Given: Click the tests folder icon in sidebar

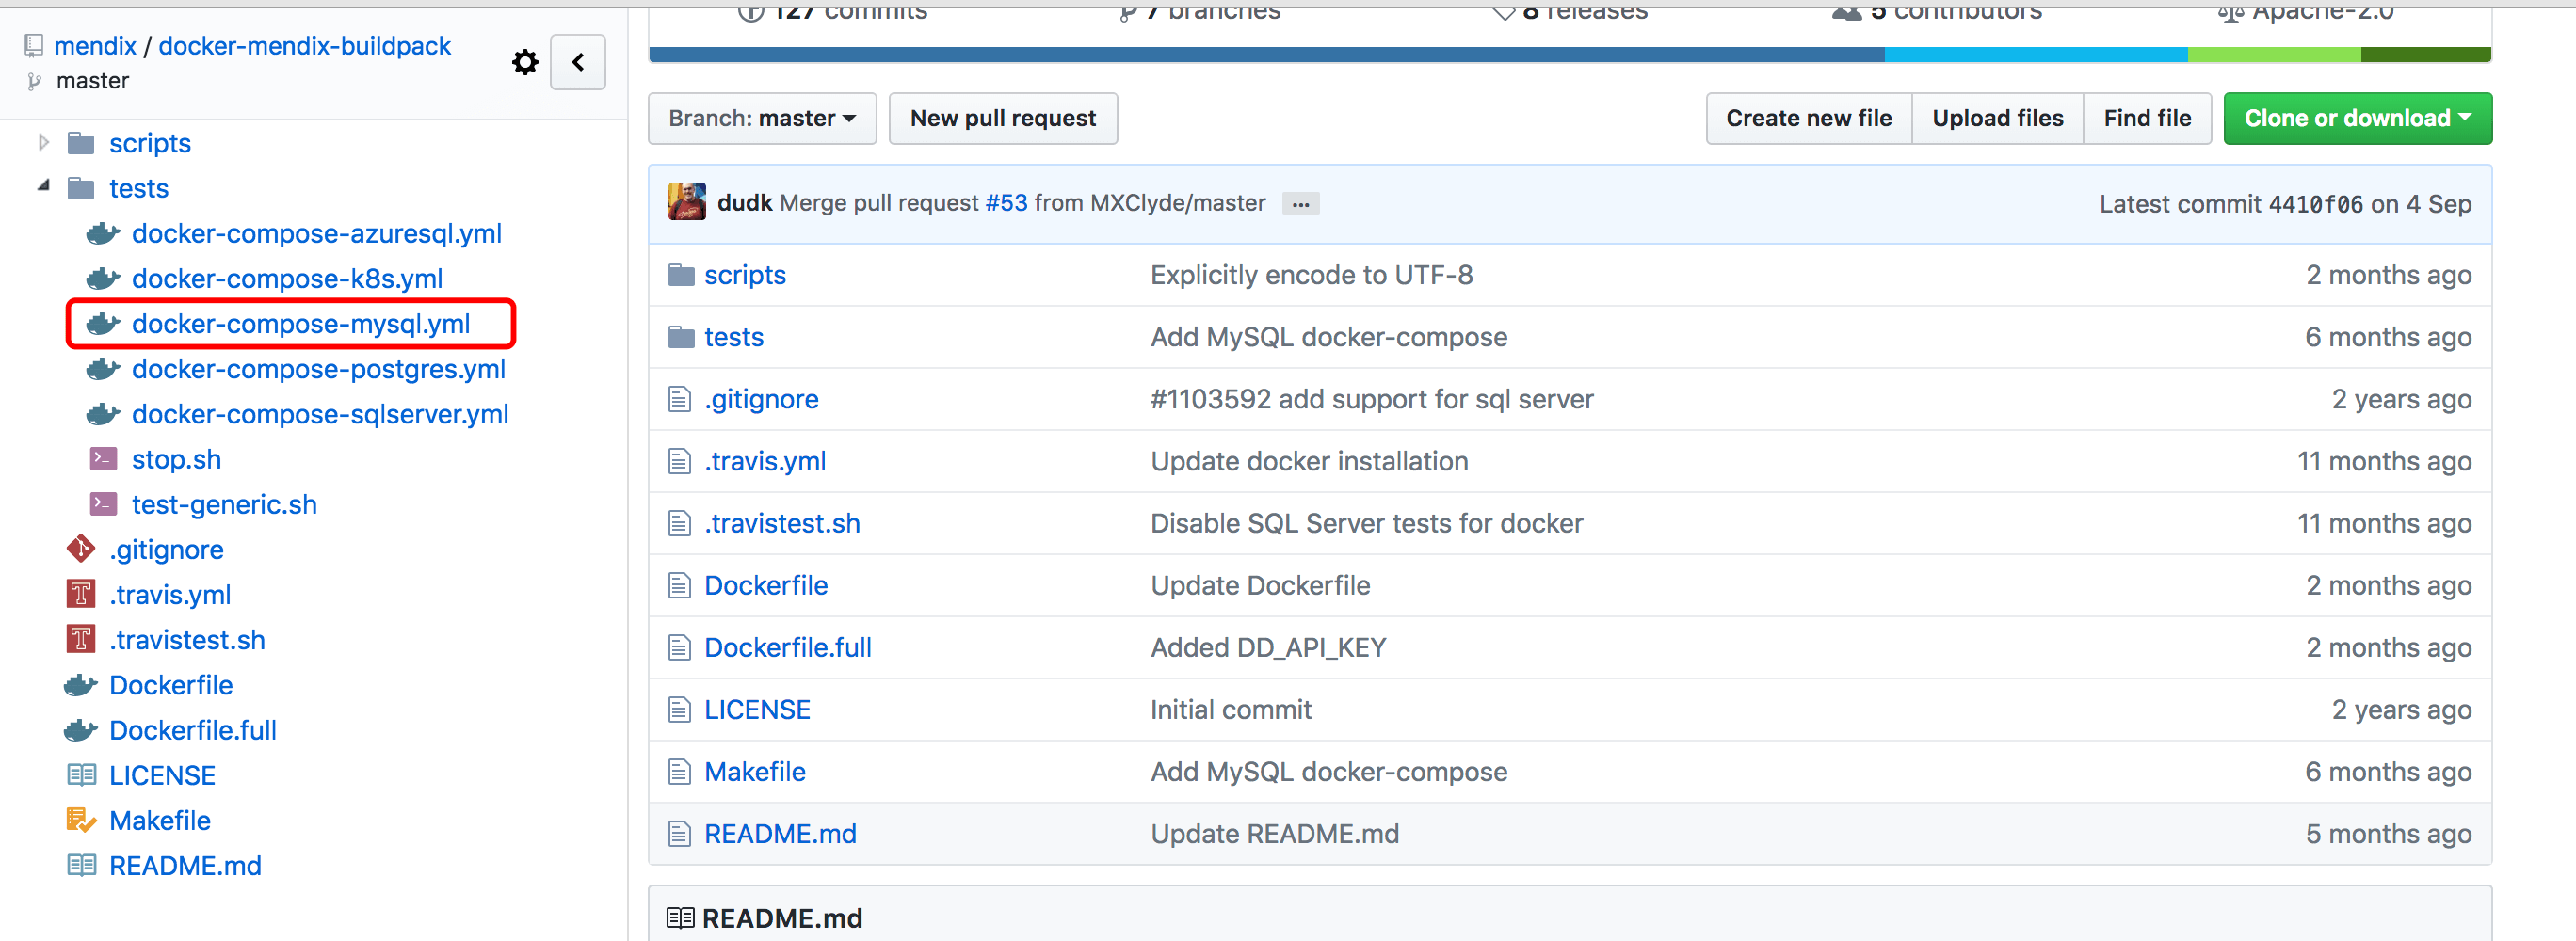Looking at the screenshot, I should pos(81,188).
